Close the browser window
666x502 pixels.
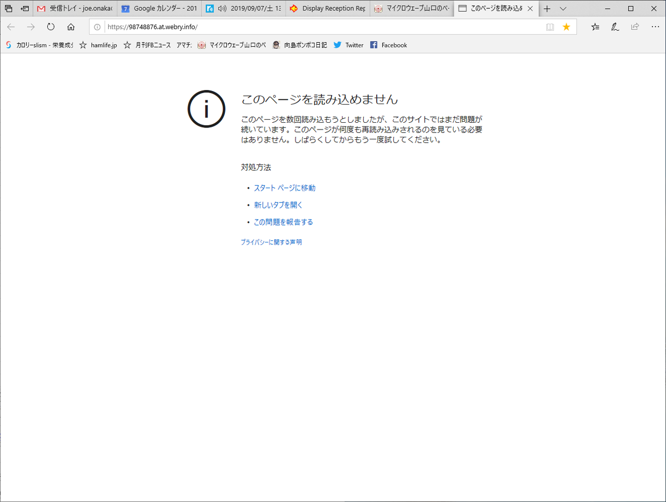[x=654, y=8]
